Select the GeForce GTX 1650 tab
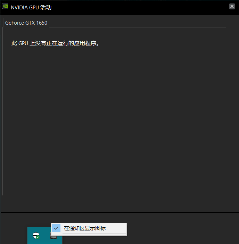This screenshot has height=244, width=239. [x=26, y=23]
